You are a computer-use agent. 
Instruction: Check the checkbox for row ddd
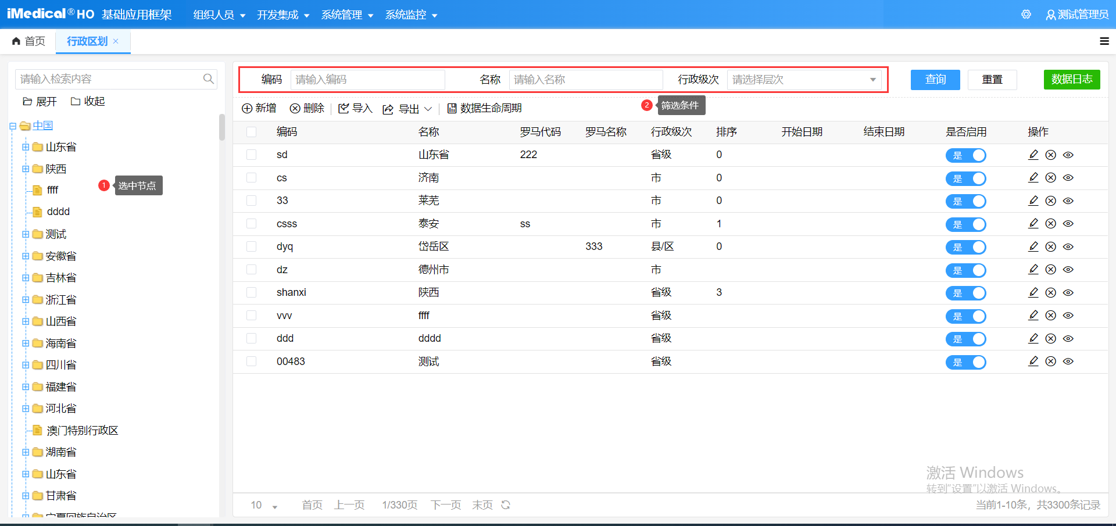pos(252,338)
